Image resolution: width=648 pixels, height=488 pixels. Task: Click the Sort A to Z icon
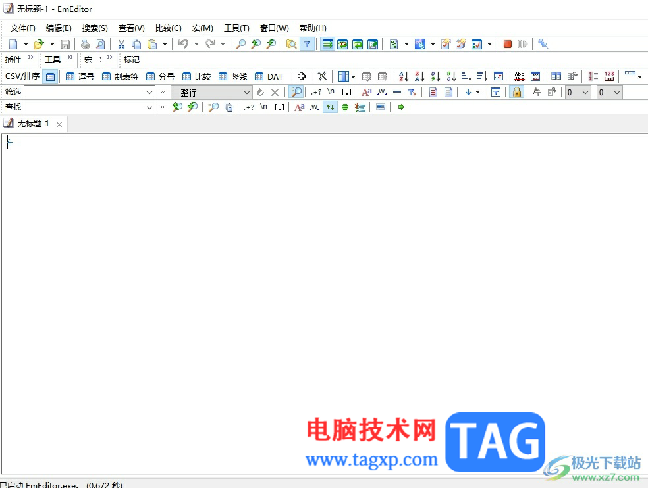(404, 76)
